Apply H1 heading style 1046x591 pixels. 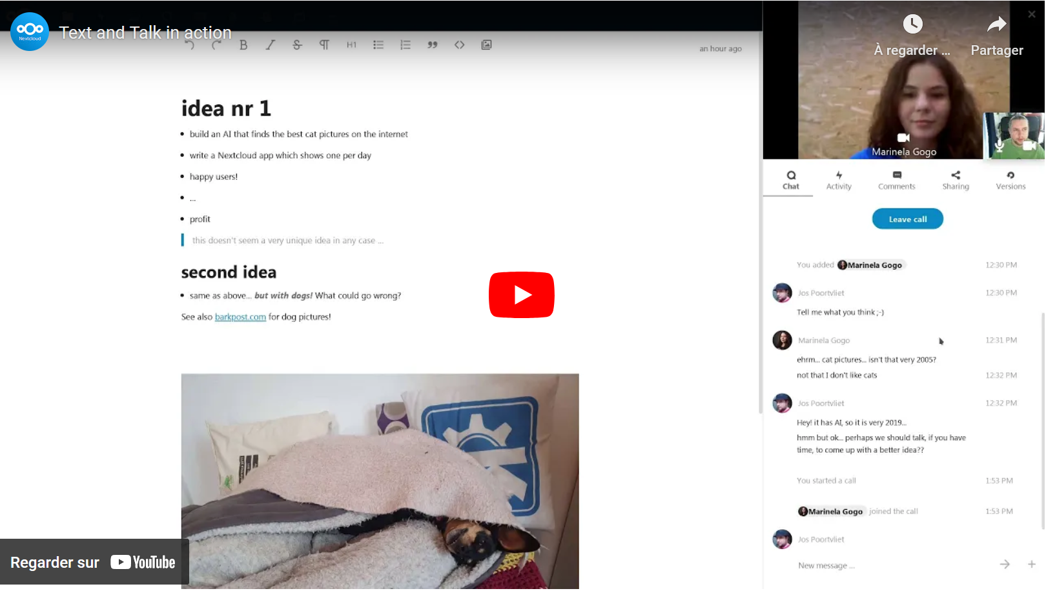(x=351, y=45)
